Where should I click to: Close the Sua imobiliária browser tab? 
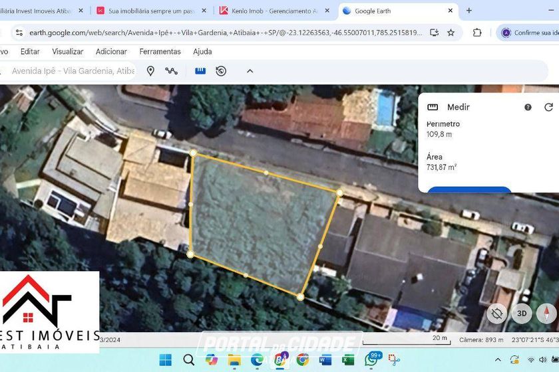point(204,11)
